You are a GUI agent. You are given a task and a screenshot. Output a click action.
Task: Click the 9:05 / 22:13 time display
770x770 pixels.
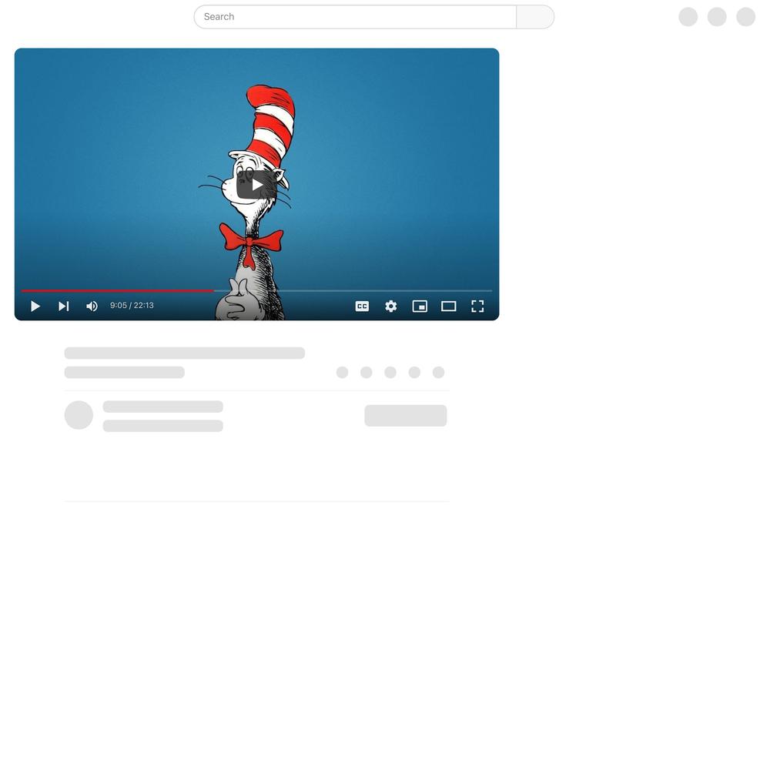[x=132, y=306]
